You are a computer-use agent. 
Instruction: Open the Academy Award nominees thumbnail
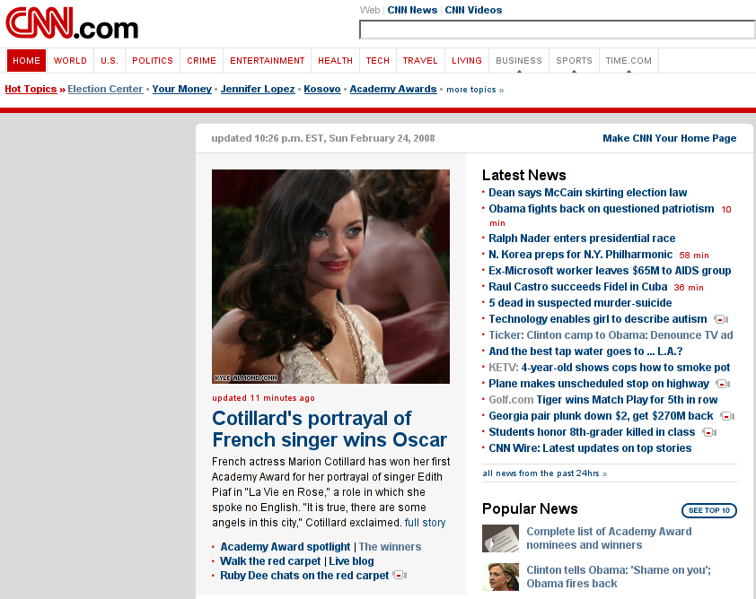500,538
